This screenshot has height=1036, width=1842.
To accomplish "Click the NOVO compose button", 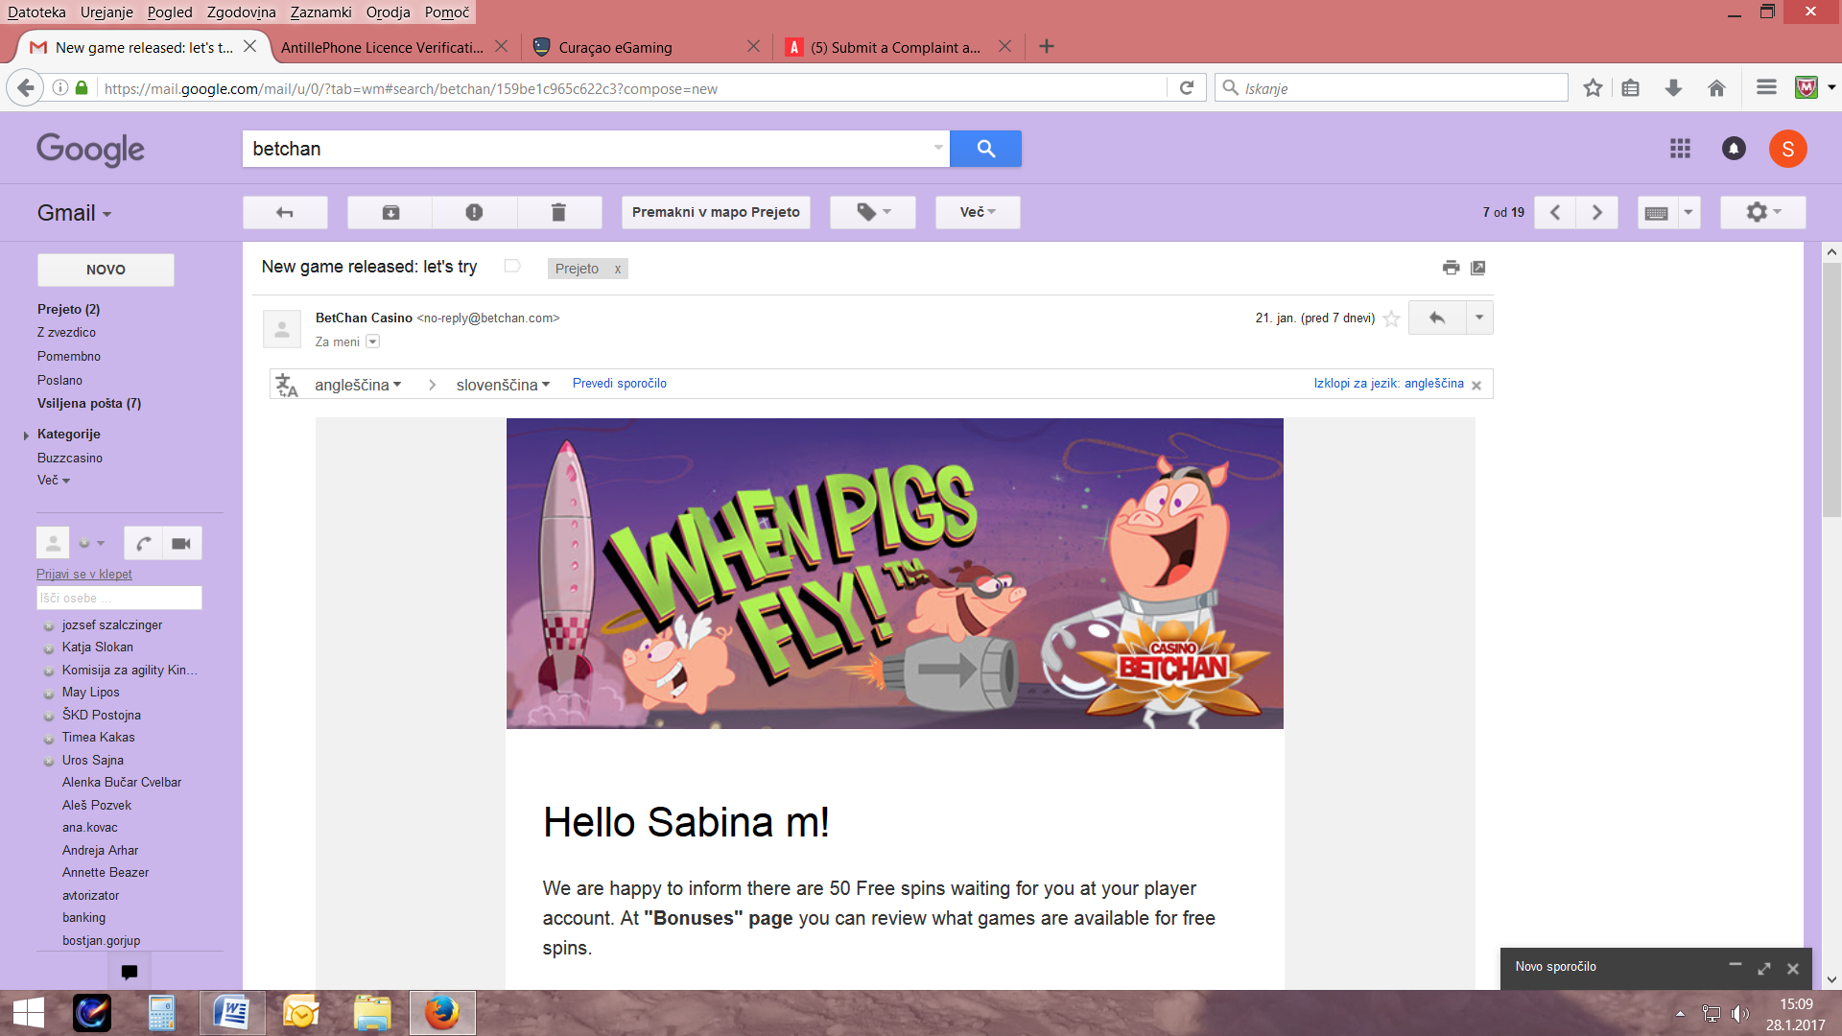I will pos(106,270).
